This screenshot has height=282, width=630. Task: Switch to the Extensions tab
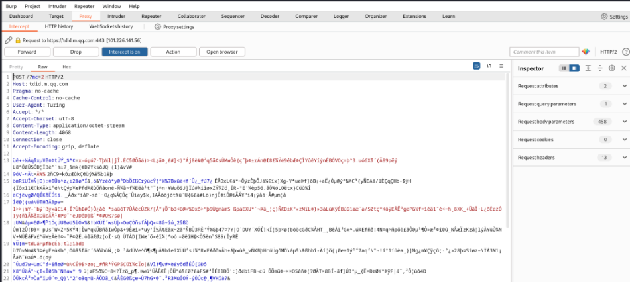(414, 17)
